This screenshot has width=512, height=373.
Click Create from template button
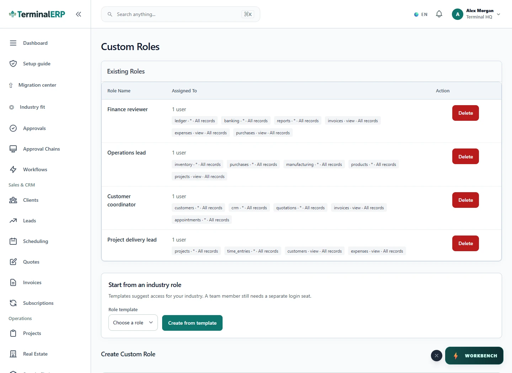tap(192, 323)
